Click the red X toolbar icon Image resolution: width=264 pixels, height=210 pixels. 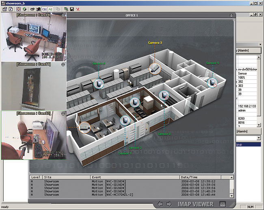[78, 9]
